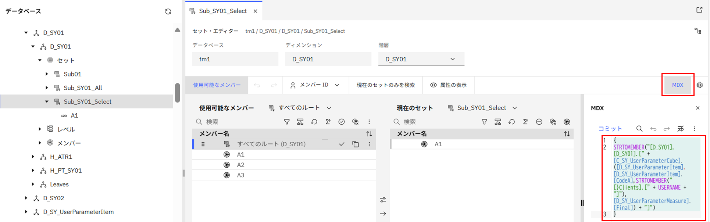The height and width of the screenshot is (222, 710).
Task: Click the ディメンション D_SY01 field
Action: tap(328, 59)
